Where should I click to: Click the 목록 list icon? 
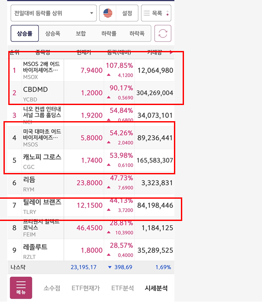[x=146, y=13]
